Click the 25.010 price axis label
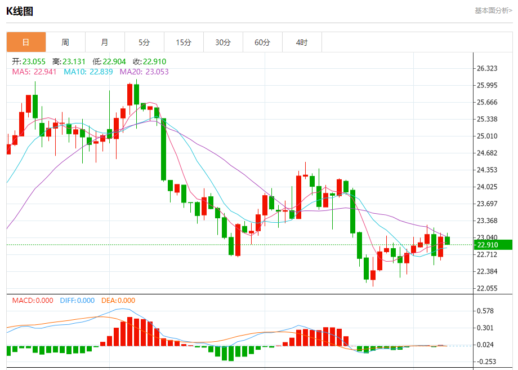This screenshot has width=518, height=370. (487, 136)
